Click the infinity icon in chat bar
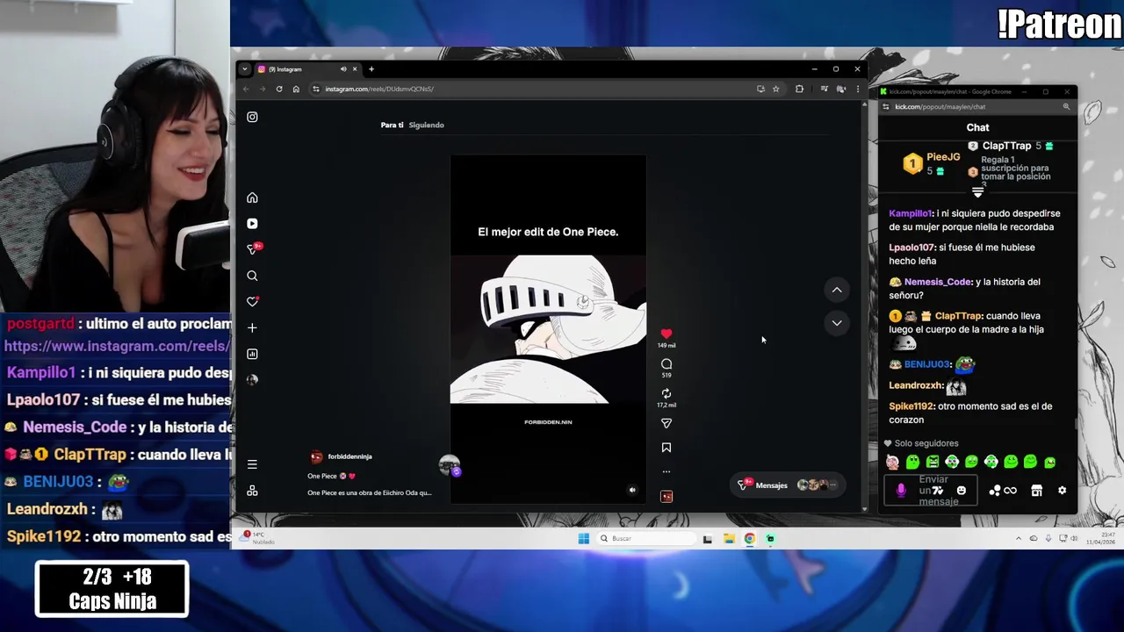The image size is (1124, 632). coord(1010,491)
